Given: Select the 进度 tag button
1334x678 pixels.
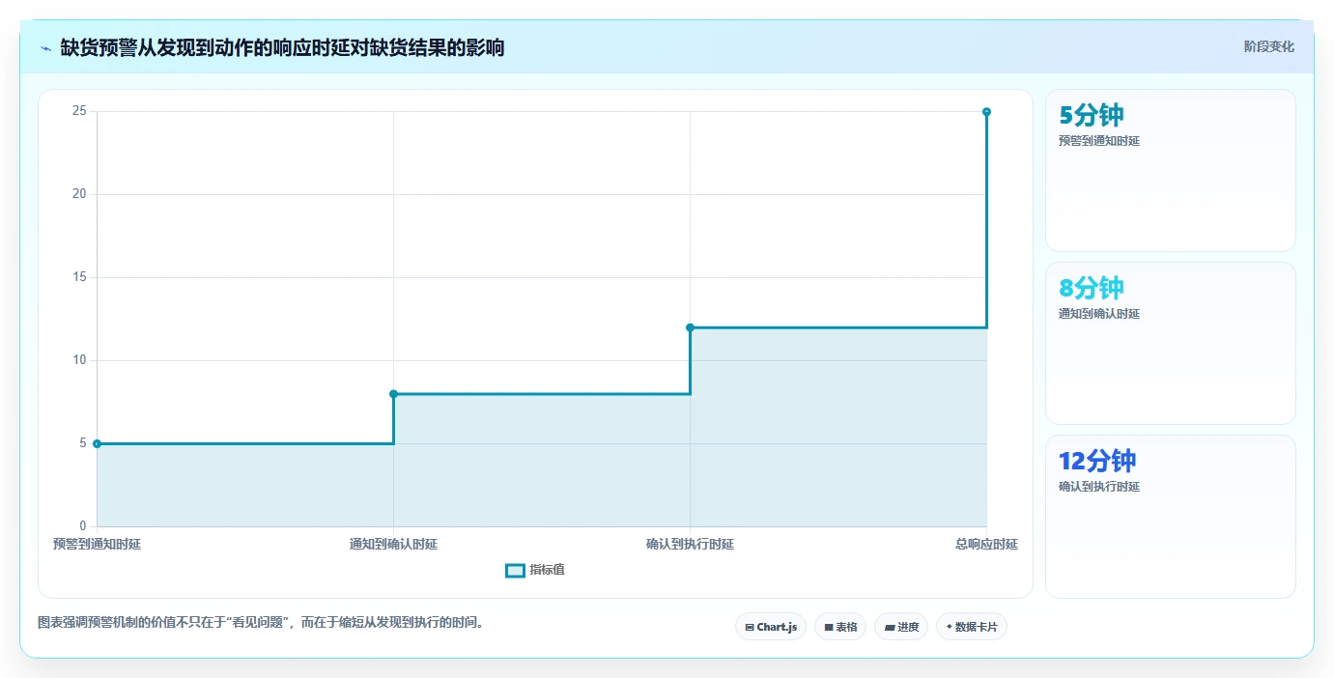Looking at the screenshot, I should coord(901,627).
